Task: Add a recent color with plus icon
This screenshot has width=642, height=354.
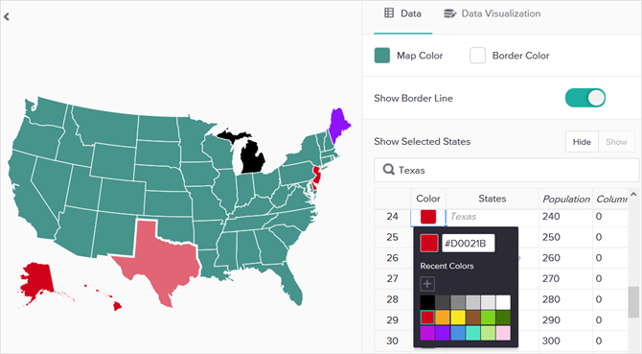Action: 427,284
